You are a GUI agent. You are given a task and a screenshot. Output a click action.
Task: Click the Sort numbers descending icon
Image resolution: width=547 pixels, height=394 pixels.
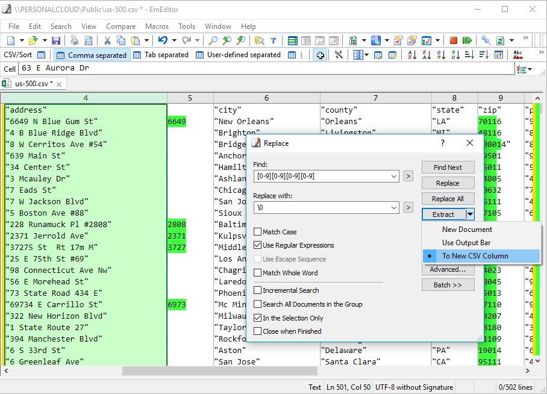455,55
